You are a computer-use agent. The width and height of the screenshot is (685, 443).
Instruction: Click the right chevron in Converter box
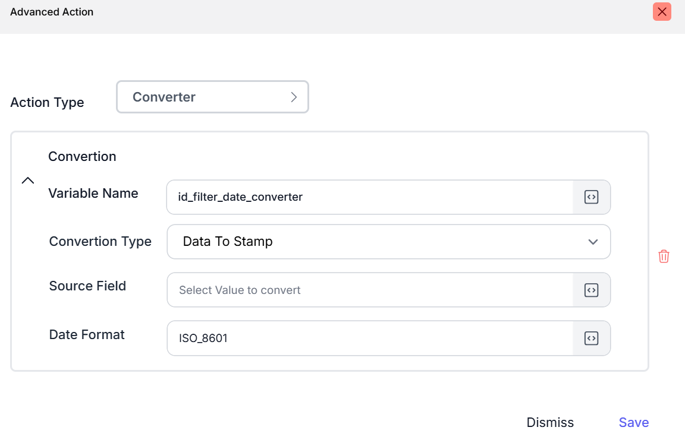click(293, 97)
